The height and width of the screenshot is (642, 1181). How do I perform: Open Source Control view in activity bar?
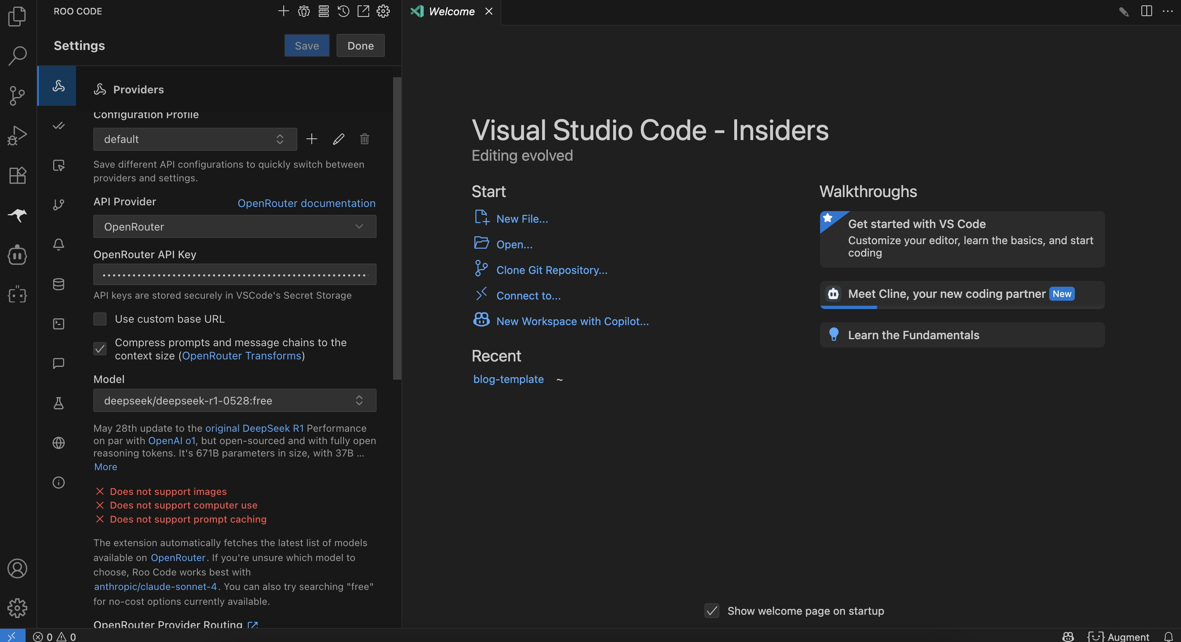17,95
